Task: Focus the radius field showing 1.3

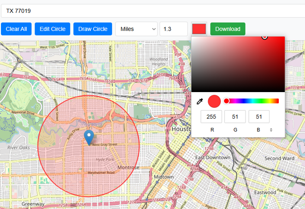Action: [174, 29]
